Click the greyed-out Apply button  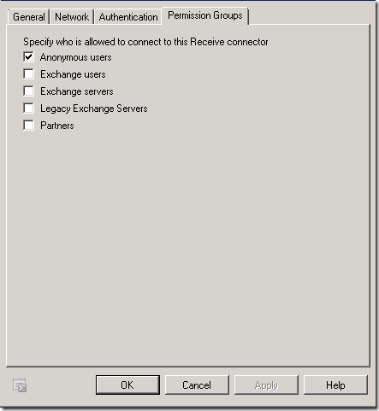266,385
